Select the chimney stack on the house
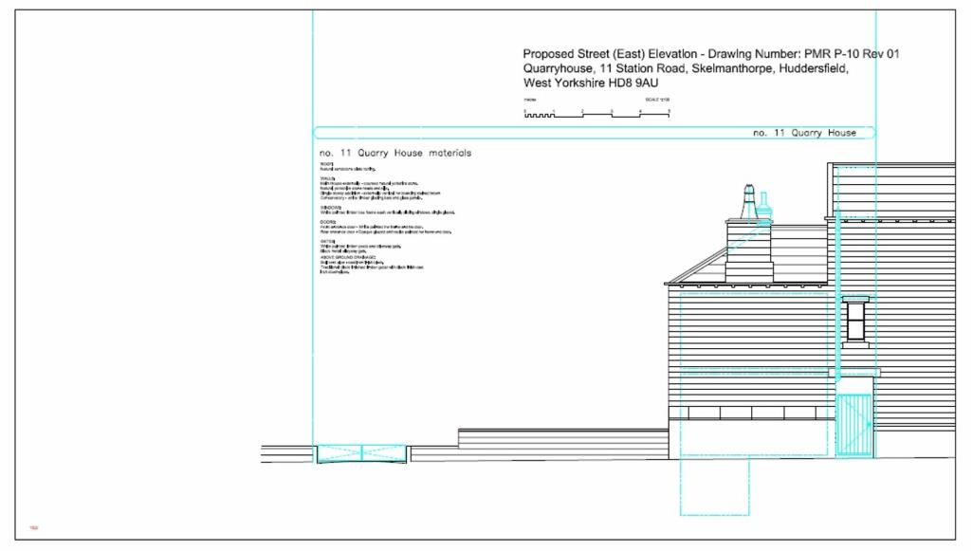The image size is (971, 551). (x=748, y=251)
